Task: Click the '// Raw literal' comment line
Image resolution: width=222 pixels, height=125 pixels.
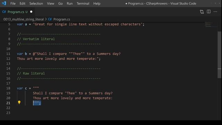Action: [x=31, y=73]
